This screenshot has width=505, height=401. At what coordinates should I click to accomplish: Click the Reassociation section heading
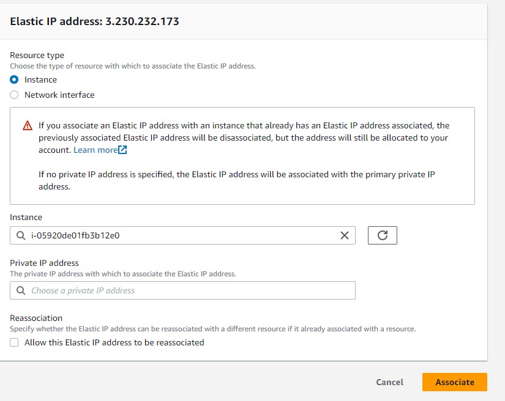point(36,318)
